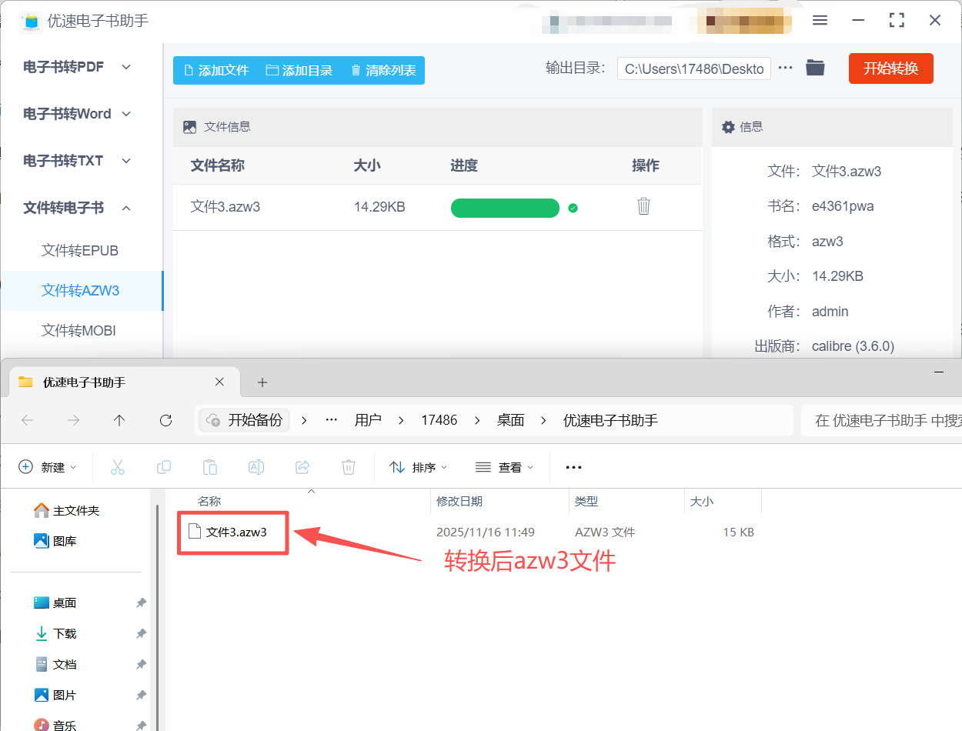Open the 排序 sort dropdown
962x731 pixels.
point(418,467)
